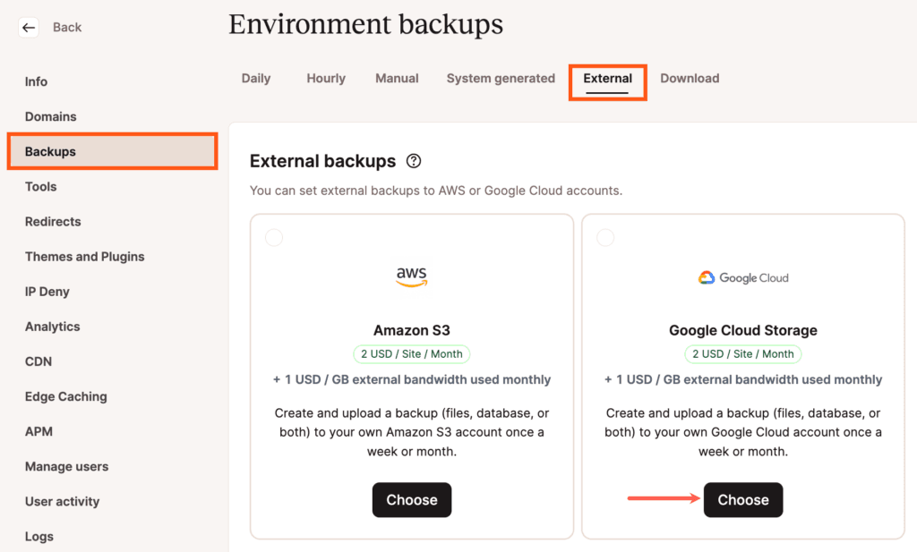The height and width of the screenshot is (552, 917).
Task: Switch to the Hourly backups tab
Action: coord(326,79)
